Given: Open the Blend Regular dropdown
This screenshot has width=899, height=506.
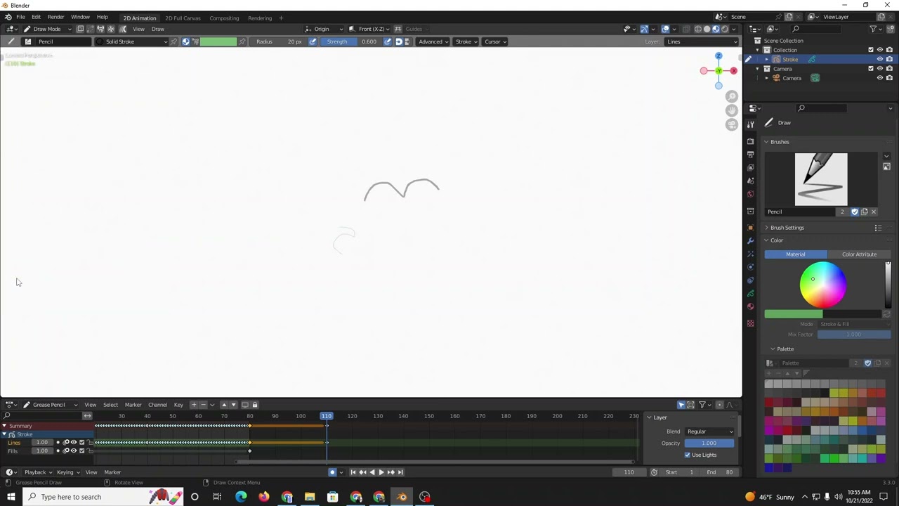Looking at the screenshot, I should pos(709,432).
